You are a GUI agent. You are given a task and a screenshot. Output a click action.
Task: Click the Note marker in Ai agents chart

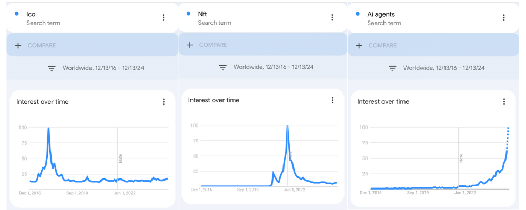[461, 158]
